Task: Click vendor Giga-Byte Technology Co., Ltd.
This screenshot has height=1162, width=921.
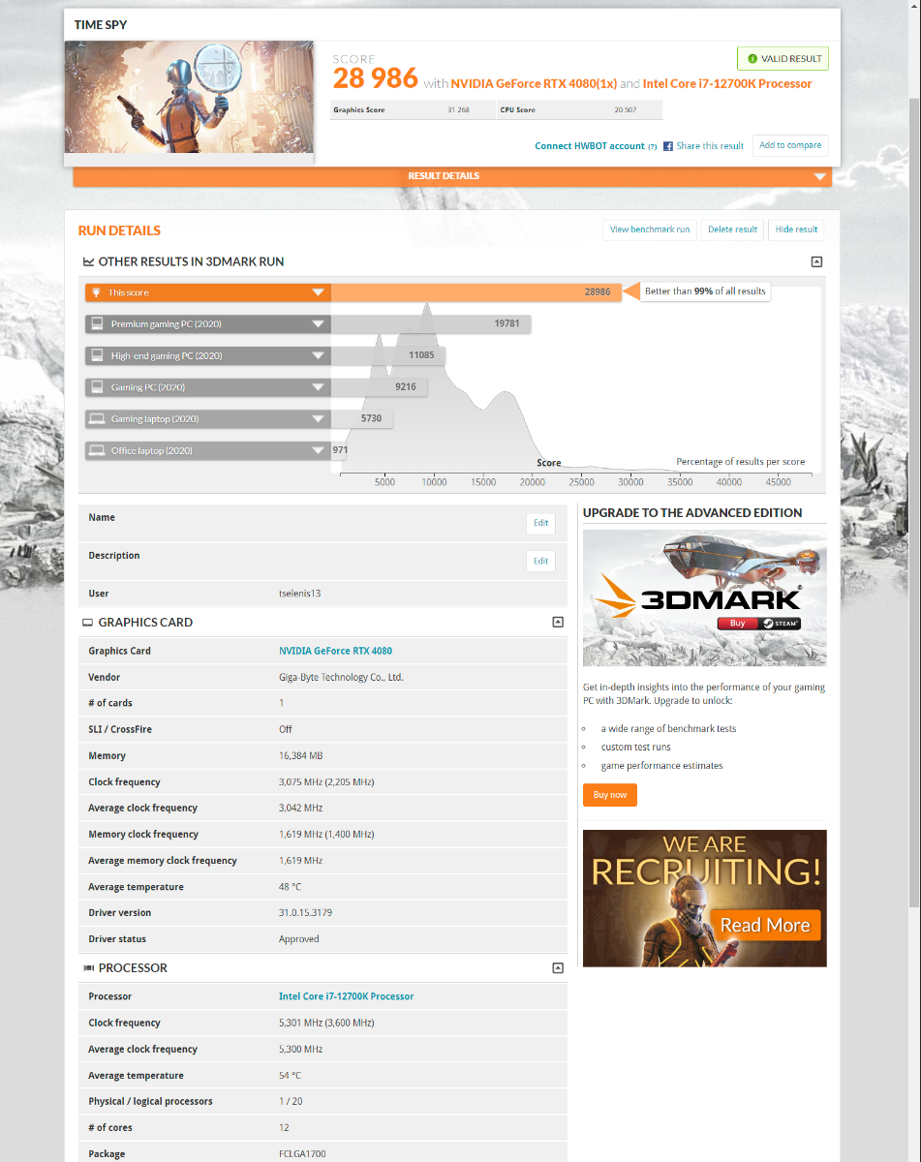Action: tap(341, 678)
